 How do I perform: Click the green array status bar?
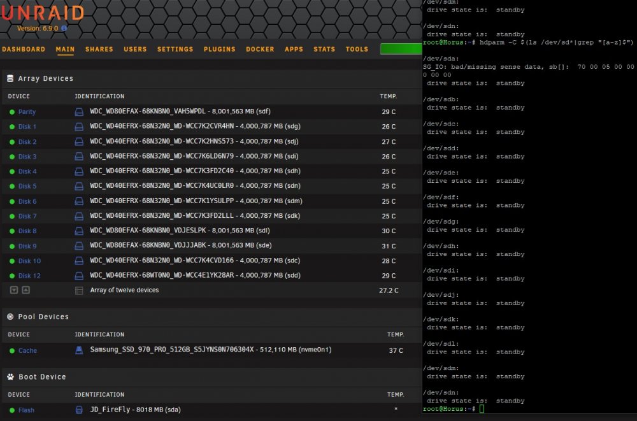tap(401, 49)
